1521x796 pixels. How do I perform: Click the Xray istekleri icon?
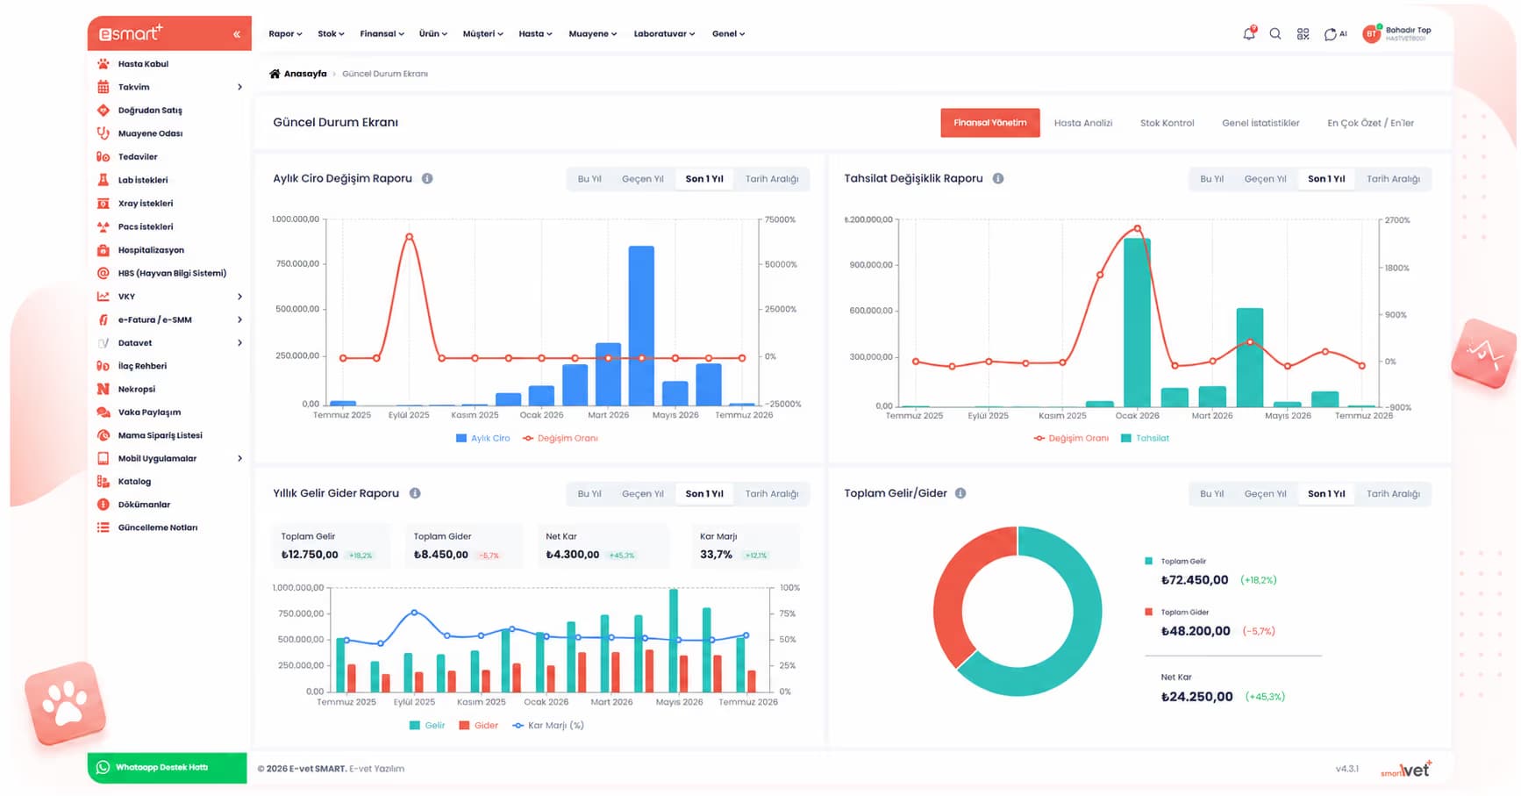coord(104,204)
